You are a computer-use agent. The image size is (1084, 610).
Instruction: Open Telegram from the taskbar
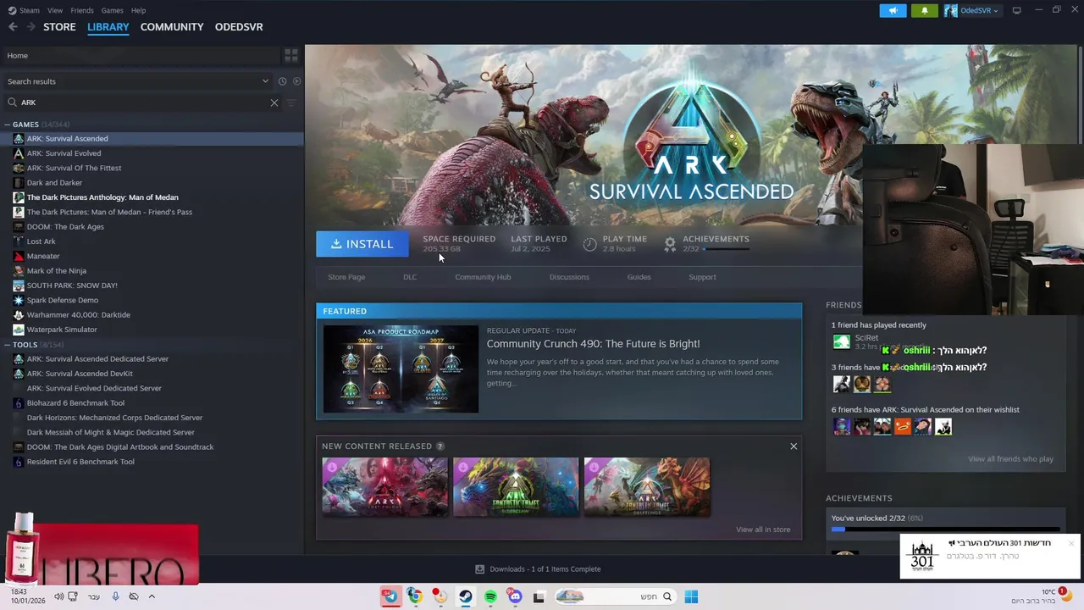(x=390, y=596)
